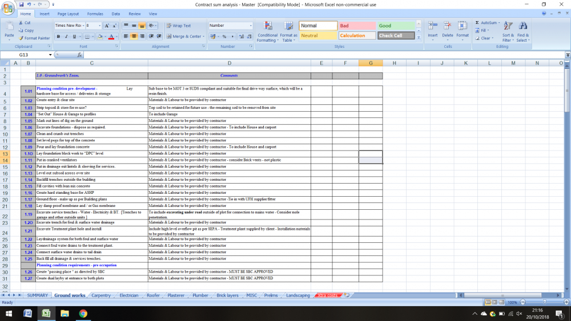Click the formula bar input
571x321 pixels.
tap(324, 55)
